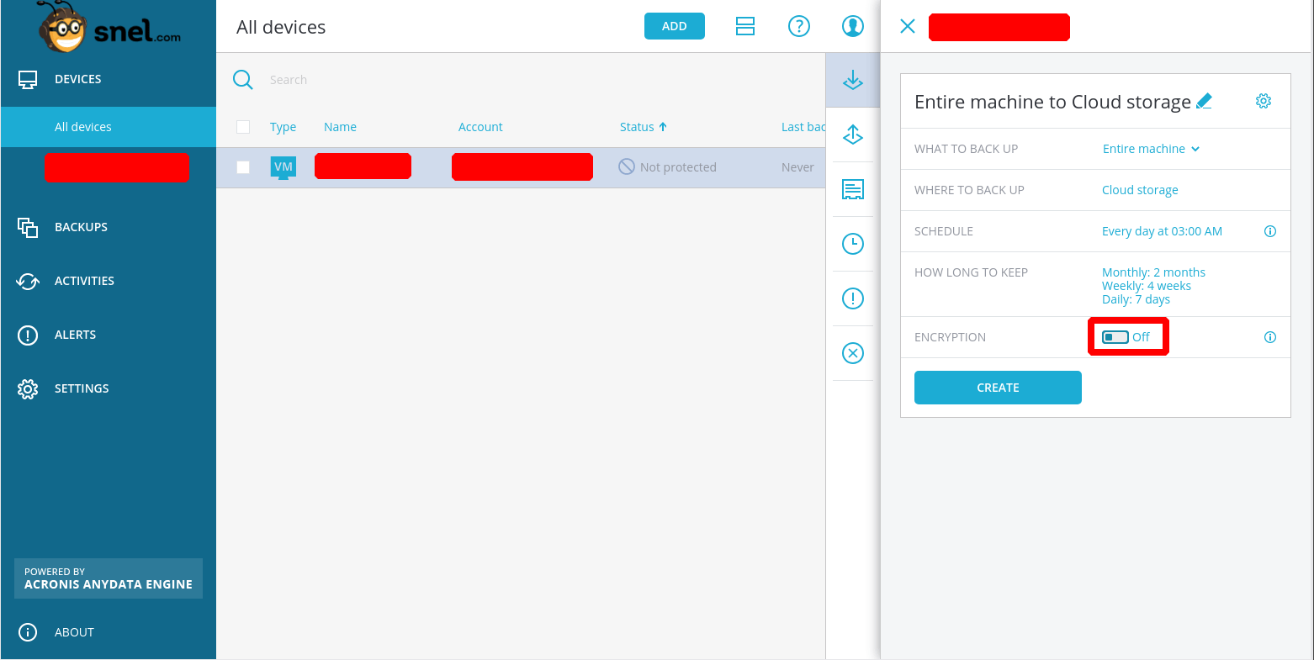Click the ADD device button
Screen dimensions: 1314x660
click(674, 26)
